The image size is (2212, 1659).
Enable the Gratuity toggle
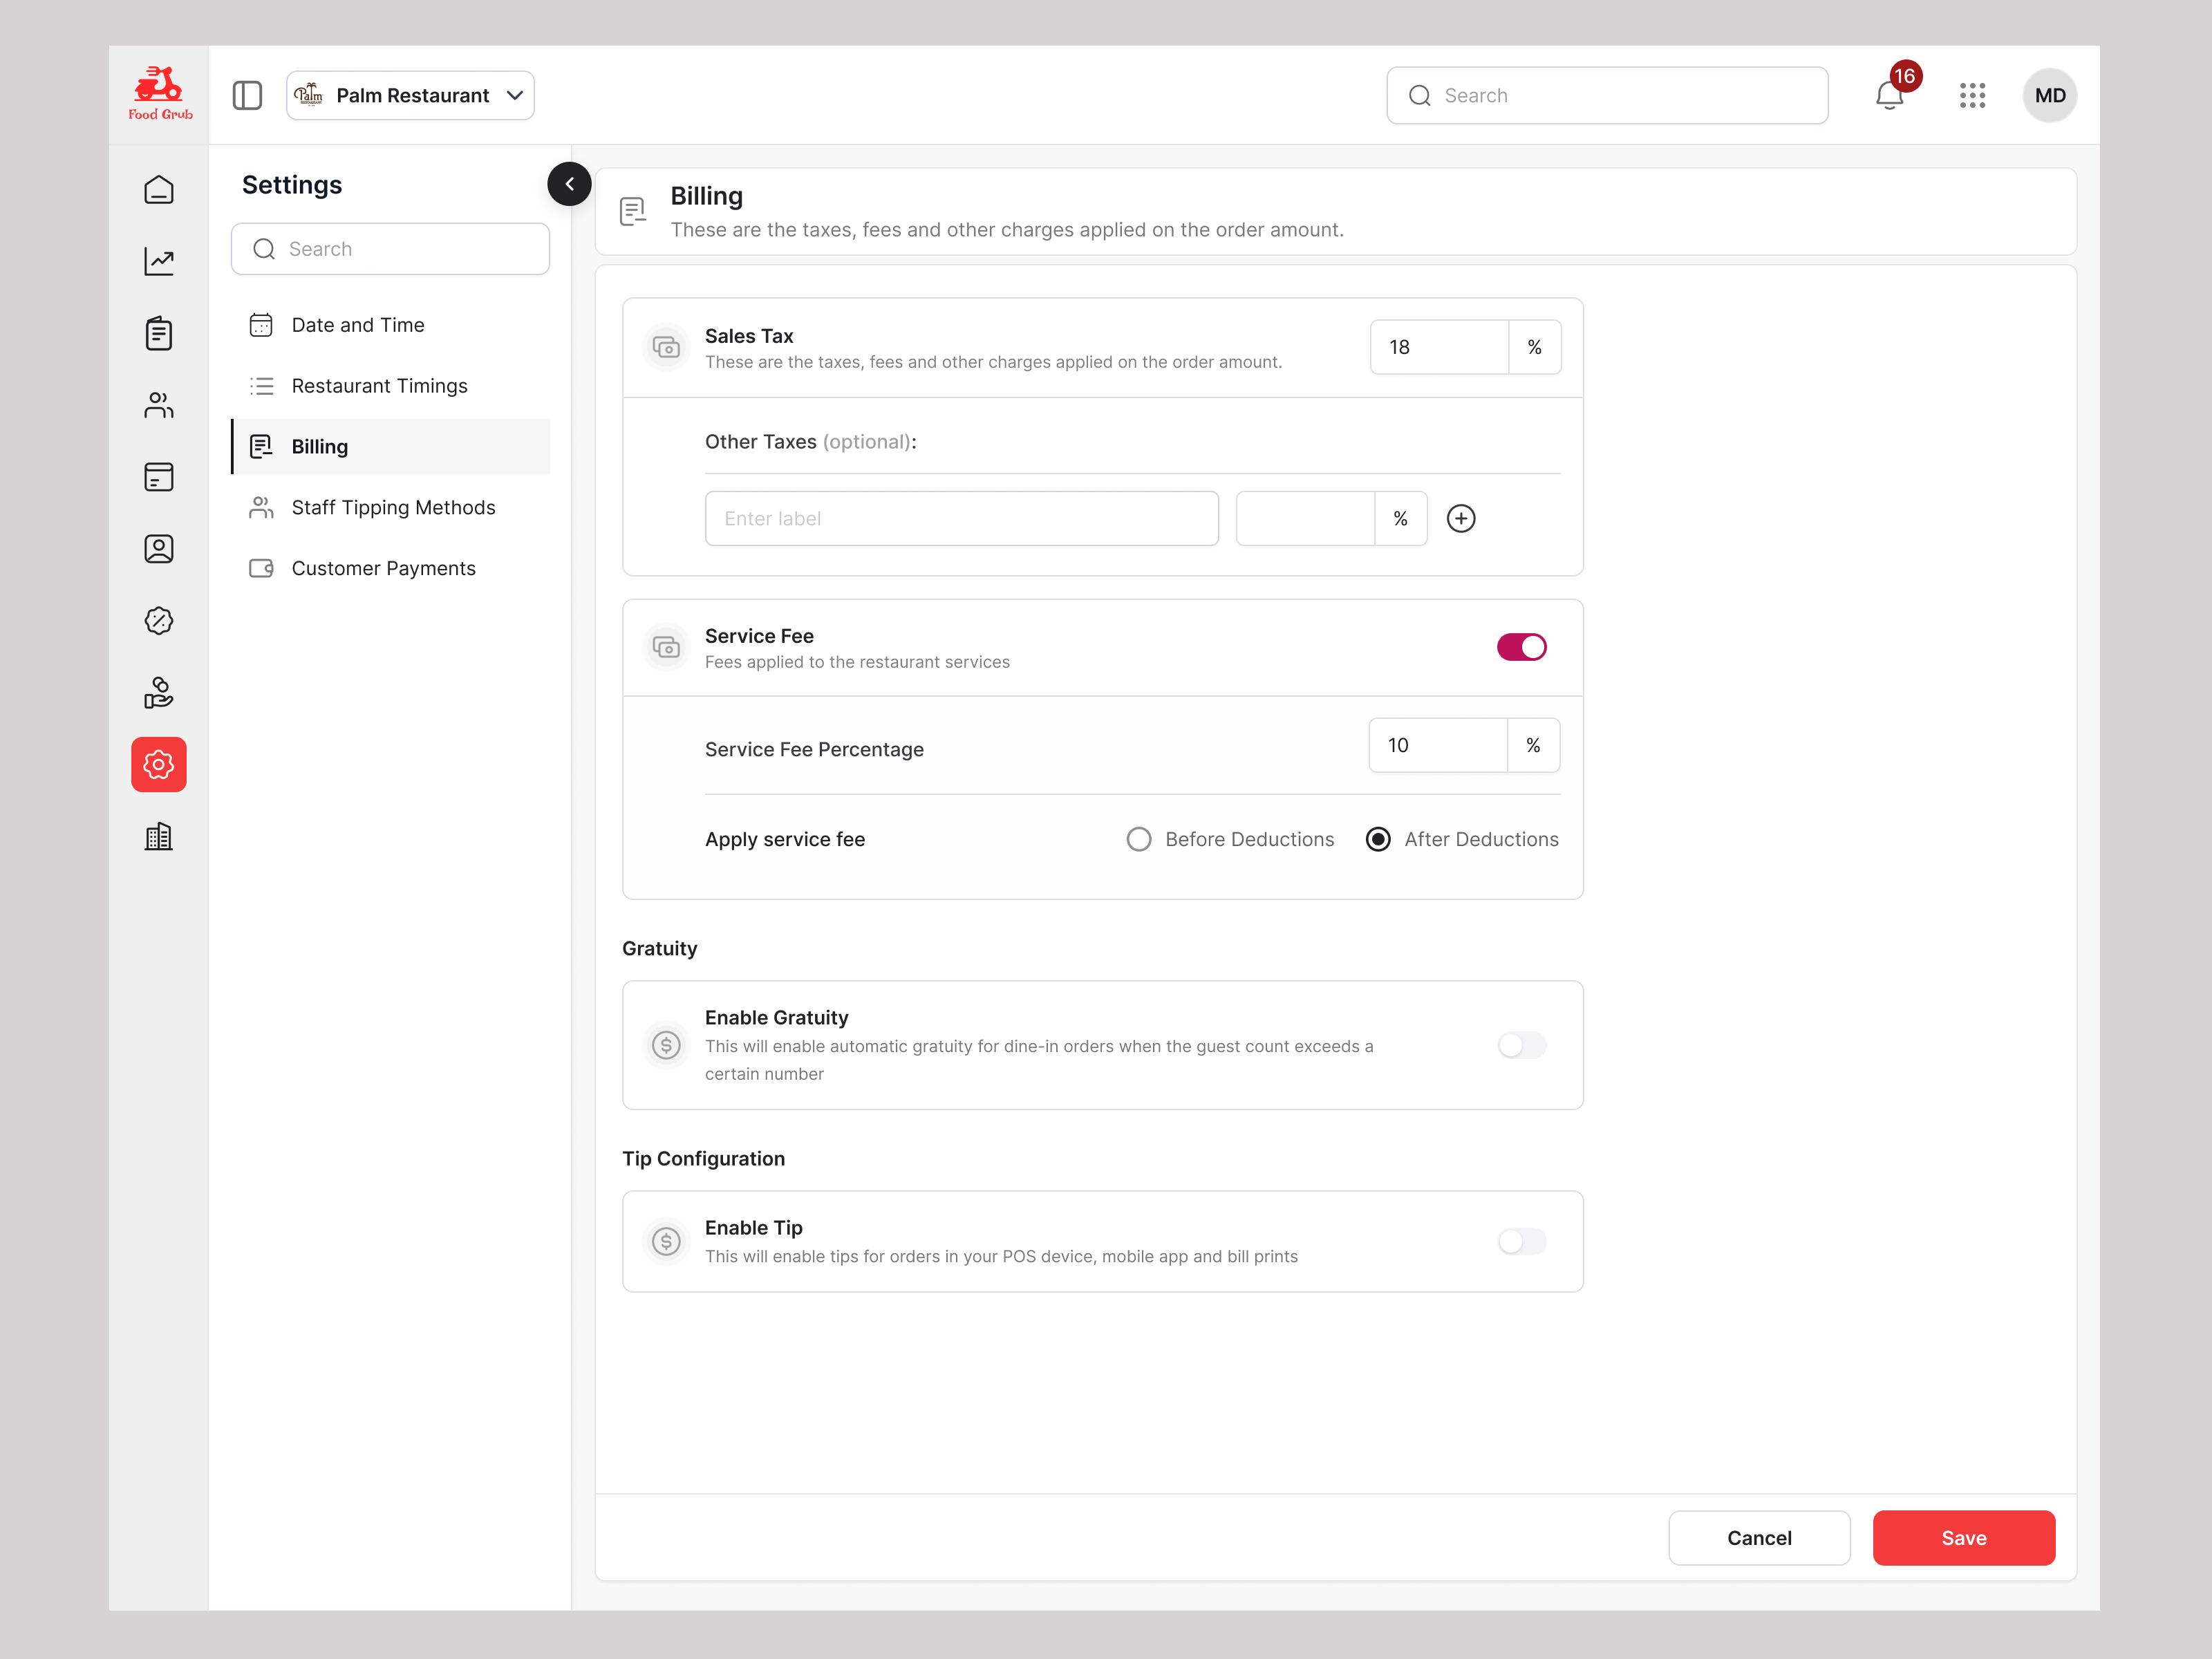coord(1521,1045)
